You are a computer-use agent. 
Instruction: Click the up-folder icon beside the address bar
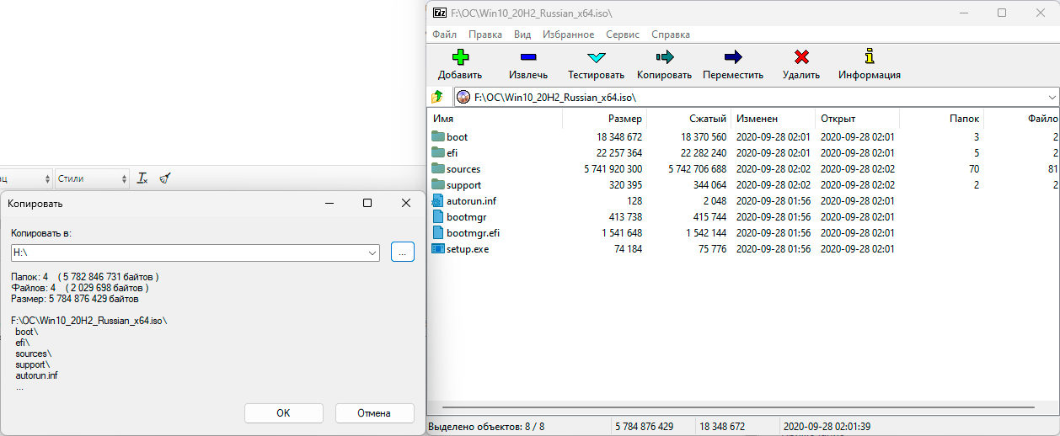437,97
